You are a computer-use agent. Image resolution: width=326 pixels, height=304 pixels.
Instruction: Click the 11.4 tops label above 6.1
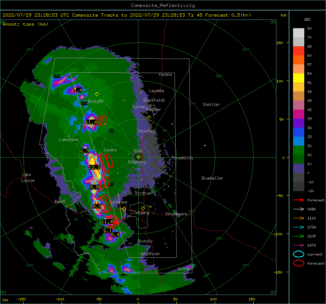coord(107,222)
